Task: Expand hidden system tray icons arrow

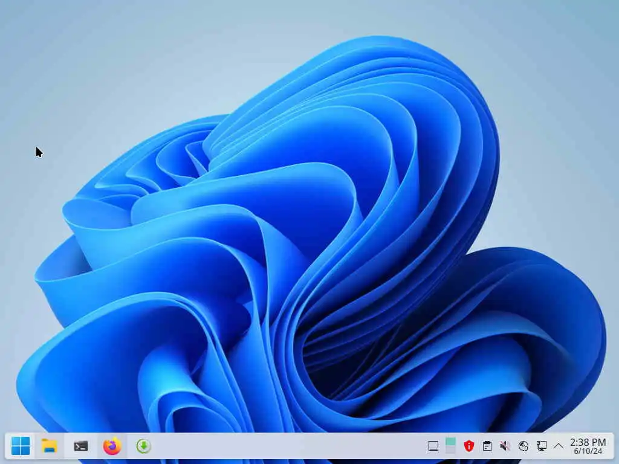Action: tap(558, 446)
